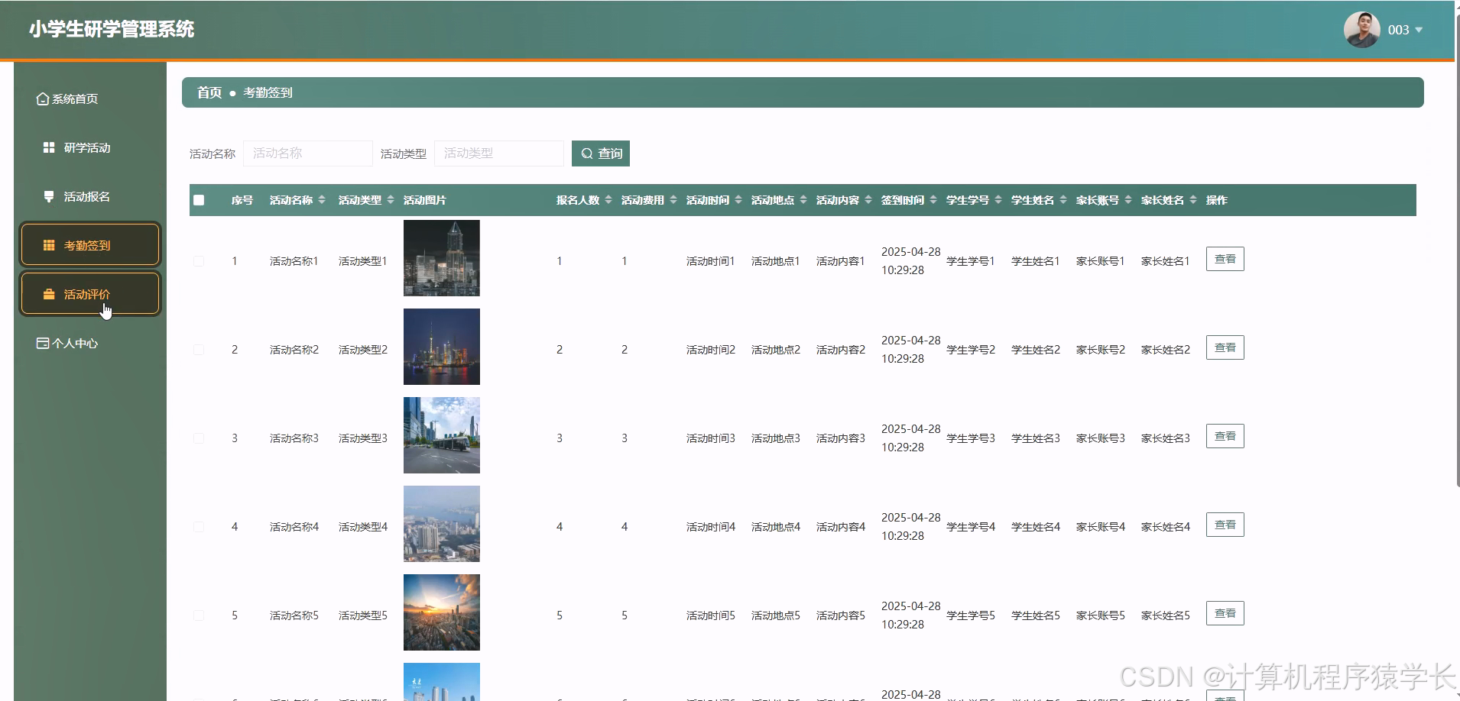Viewport: 1460px width, 701px height.
Task: Click the sort arrows on 家长账号 column
Action: [1128, 200]
